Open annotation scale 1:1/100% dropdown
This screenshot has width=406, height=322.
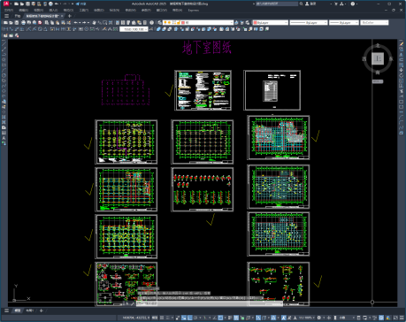click(307, 318)
